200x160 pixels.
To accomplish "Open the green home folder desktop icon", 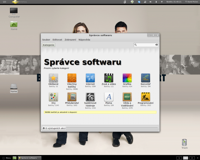I will 14,24.
